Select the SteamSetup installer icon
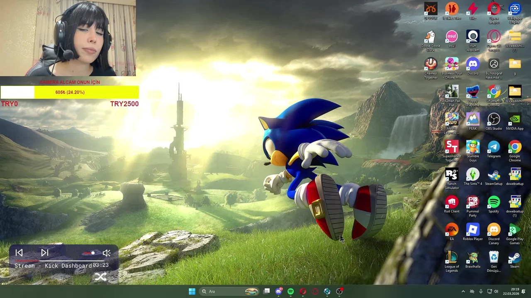Viewport: 531px width, 298px height. tap(494, 177)
